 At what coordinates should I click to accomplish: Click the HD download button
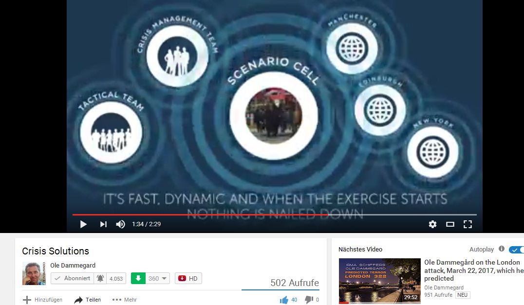click(x=188, y=278)
